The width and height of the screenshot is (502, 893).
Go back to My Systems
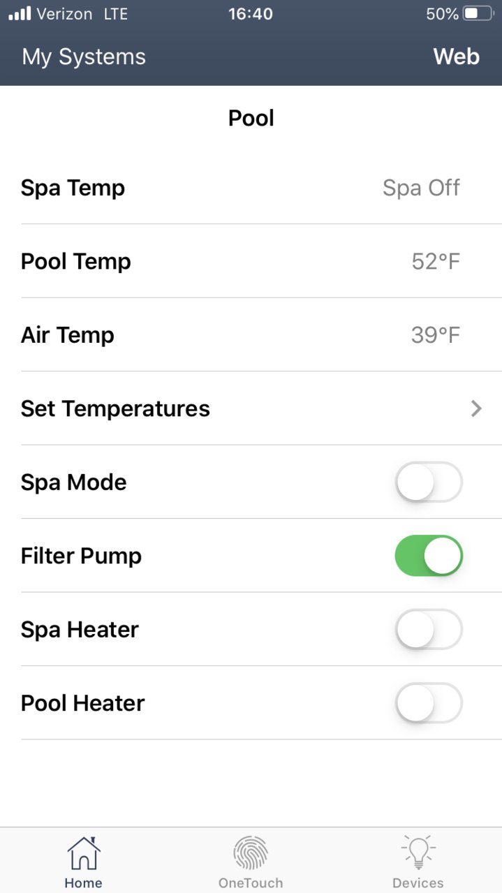pos(84,57)
